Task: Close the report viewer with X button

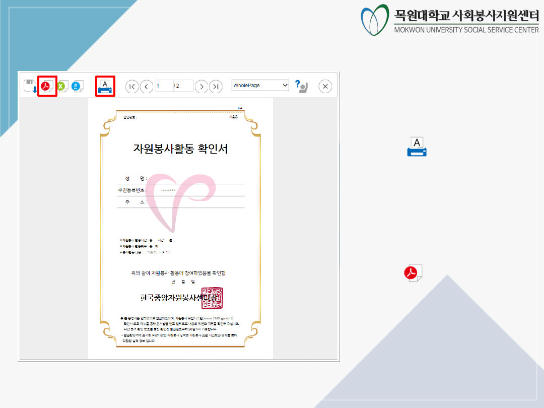Action: pyautogui.click(x=325, y=86)
